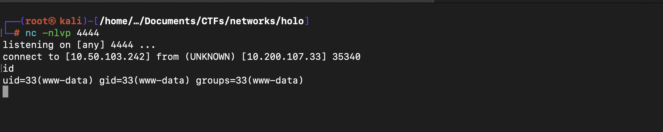Click the (UNKNOWN) text in connect line
The height and width of the screenshot is (132, 663).
click(210, 57)
